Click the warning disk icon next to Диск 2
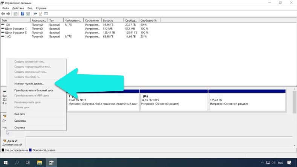The width and height of the screenshot is (297, 167). [x=5, y=141]
